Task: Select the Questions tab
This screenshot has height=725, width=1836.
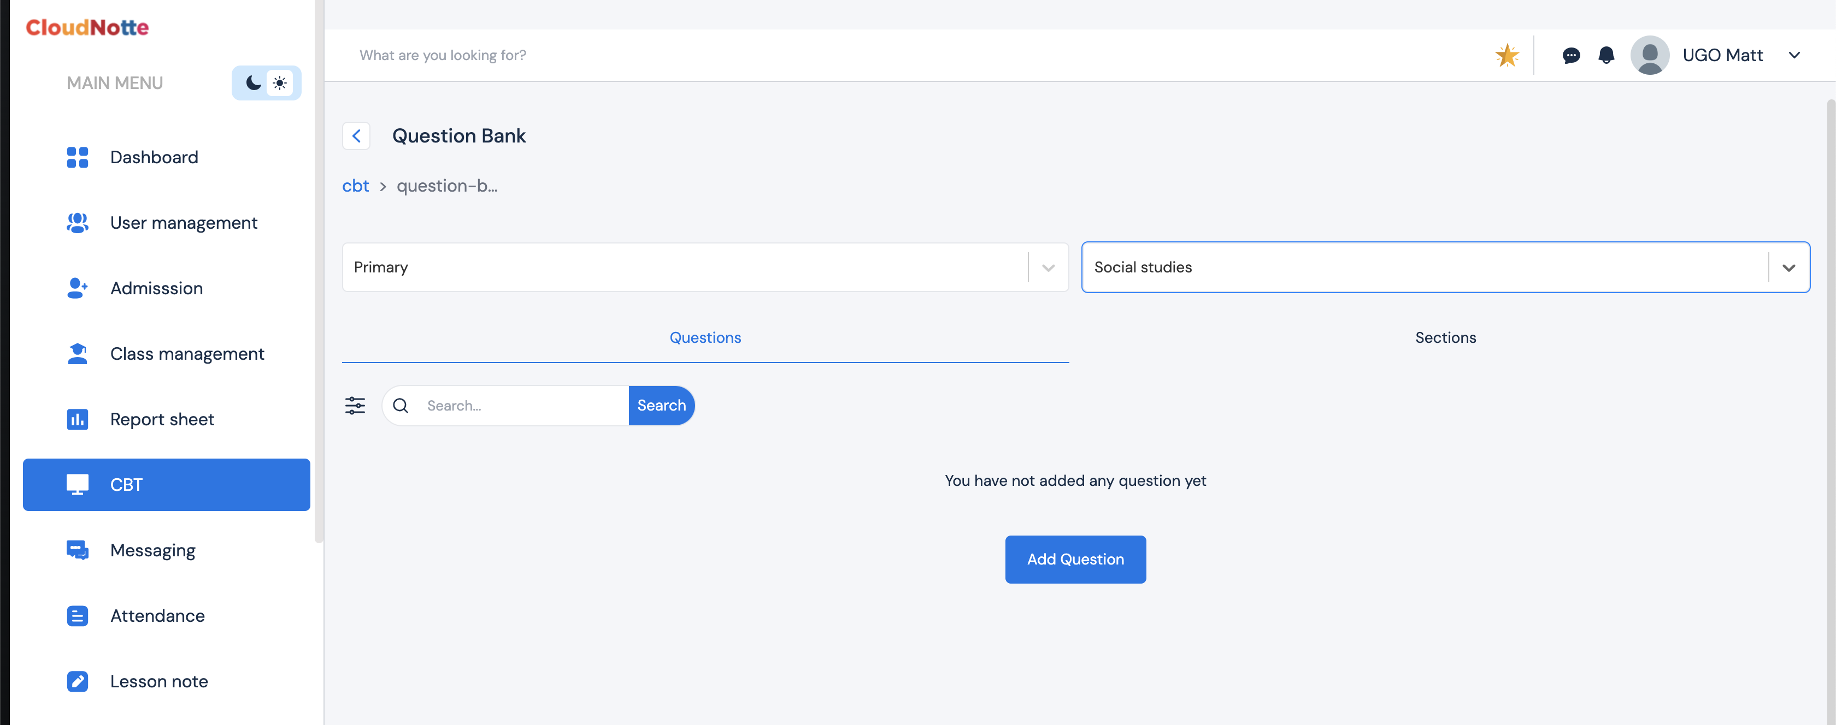Action: [705, 337]
